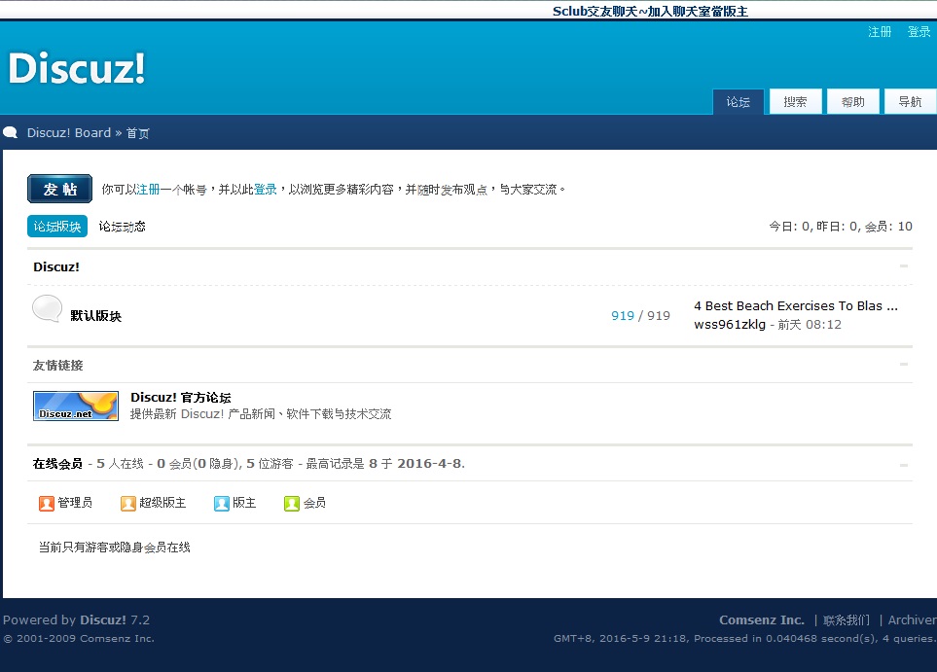937x672 pixels.
Task: Collapse the Discuz! category section
Action: tap(904, 265)
